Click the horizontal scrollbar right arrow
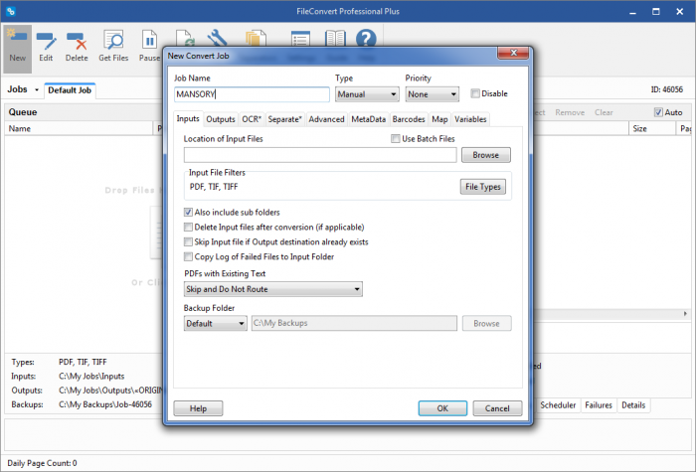 tap(685, 314)
